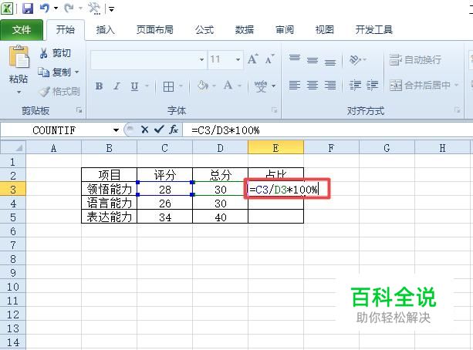Toggle 自动换行 wrap text

pyautogui.click(x=415, y=59)
